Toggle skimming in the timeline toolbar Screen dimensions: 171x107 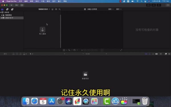146,54
